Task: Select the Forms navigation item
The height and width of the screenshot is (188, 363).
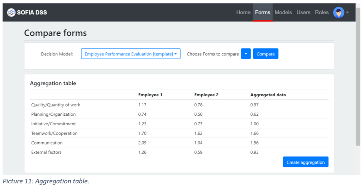Action: pyautogui.click(x=263, y=12)
